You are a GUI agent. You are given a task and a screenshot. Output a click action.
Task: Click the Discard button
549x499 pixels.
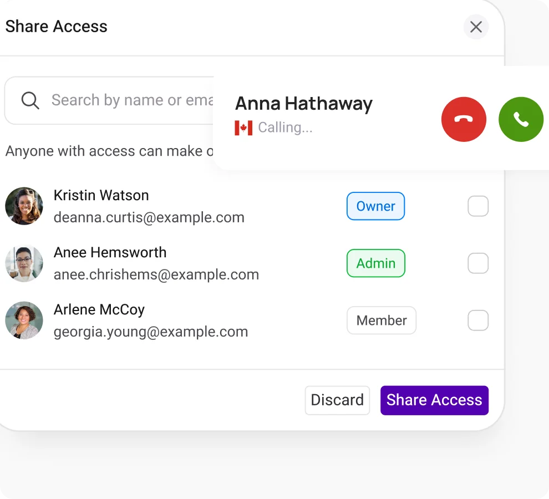tap(337, 400)
